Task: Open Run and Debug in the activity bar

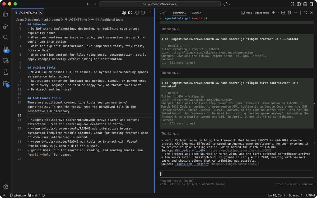Action: point(6,26)
